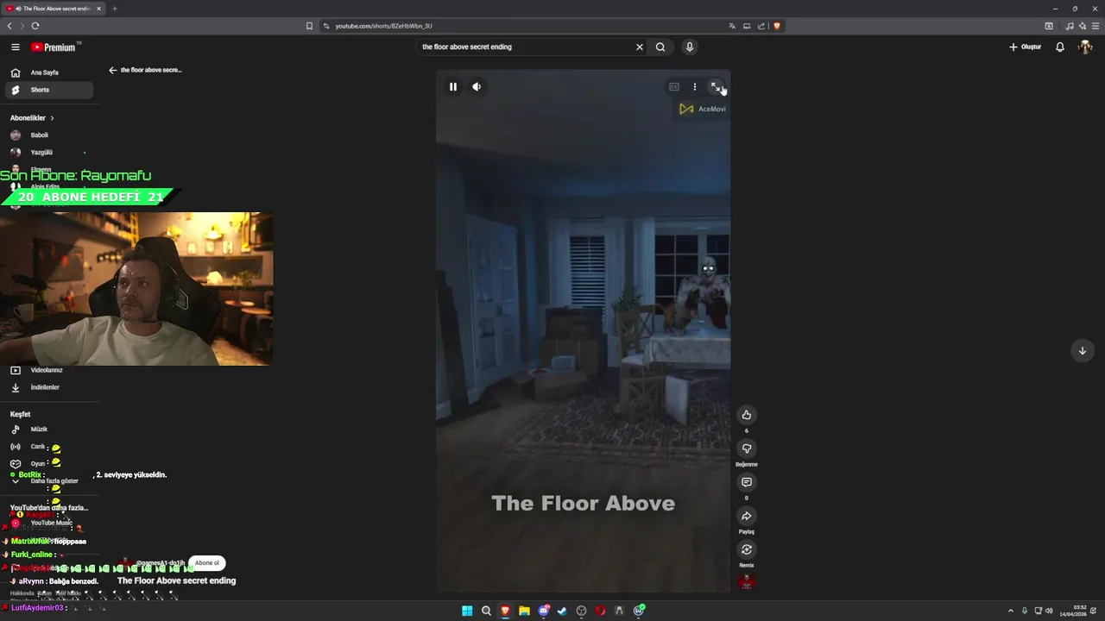Close The Floor Above browser tab
1105x621 pixels.
pos(98,9)
